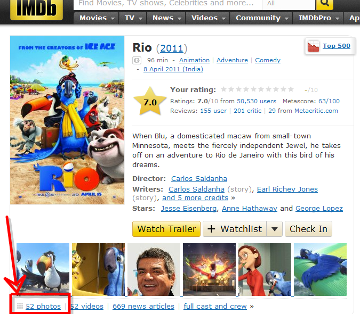360x314 pixels.
Task: Click the big yellow 7.0 star
Action: pos(150,102)
